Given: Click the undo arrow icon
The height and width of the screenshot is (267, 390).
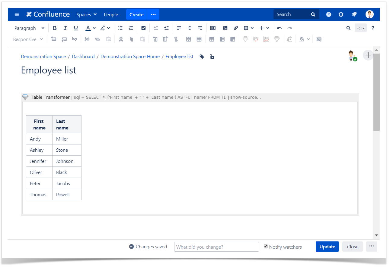Looking at the screenshot, I should pos(279,28).
